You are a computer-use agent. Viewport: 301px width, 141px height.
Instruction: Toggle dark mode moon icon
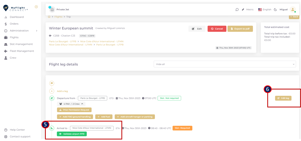tap(275, 9)
